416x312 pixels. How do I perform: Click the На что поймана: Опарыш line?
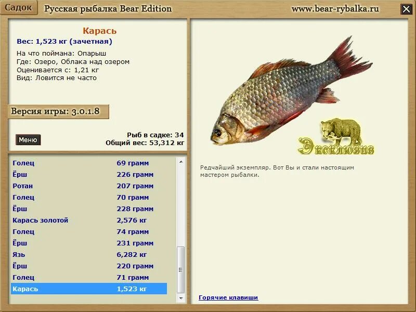pos(61,53)
